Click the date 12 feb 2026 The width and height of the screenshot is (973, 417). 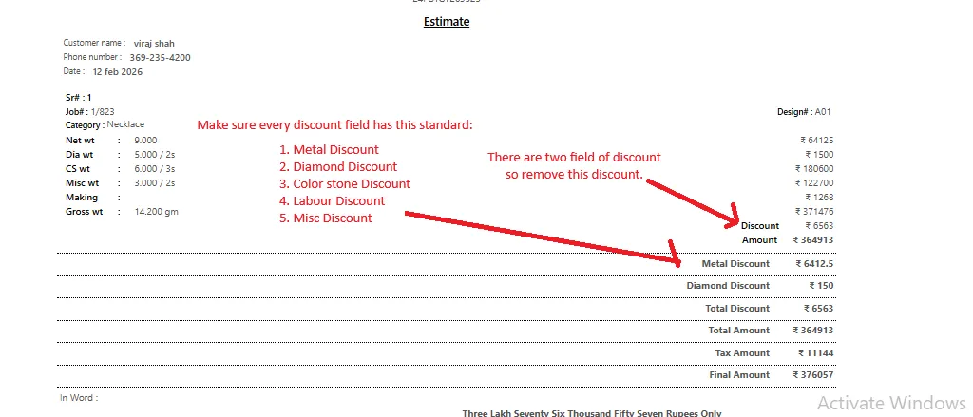[x=117, y=71]
